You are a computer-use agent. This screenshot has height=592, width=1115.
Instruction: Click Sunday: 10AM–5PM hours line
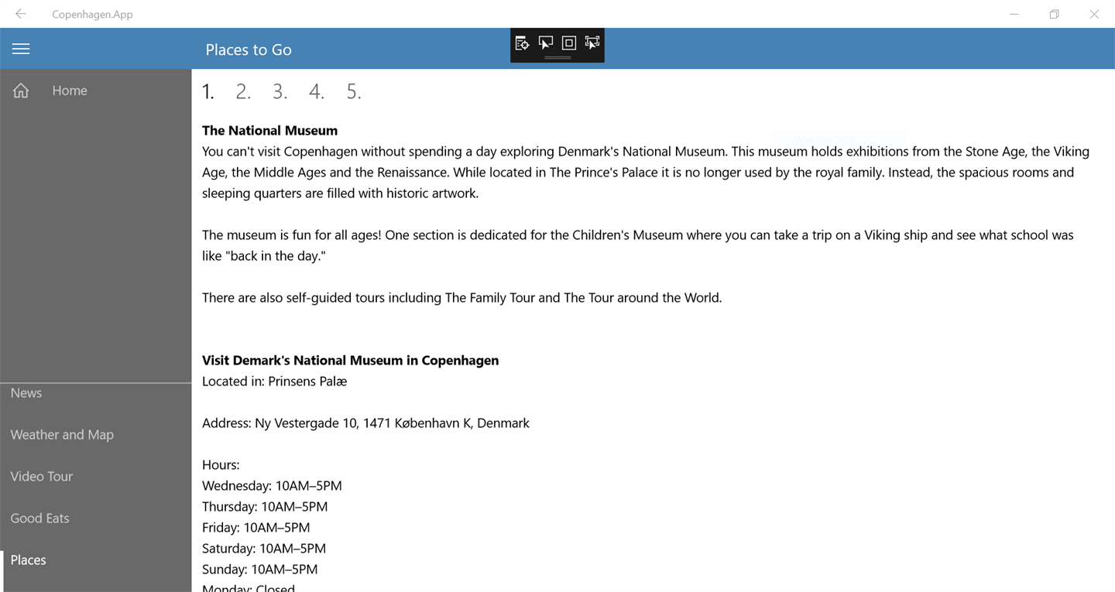coord(260,570)
